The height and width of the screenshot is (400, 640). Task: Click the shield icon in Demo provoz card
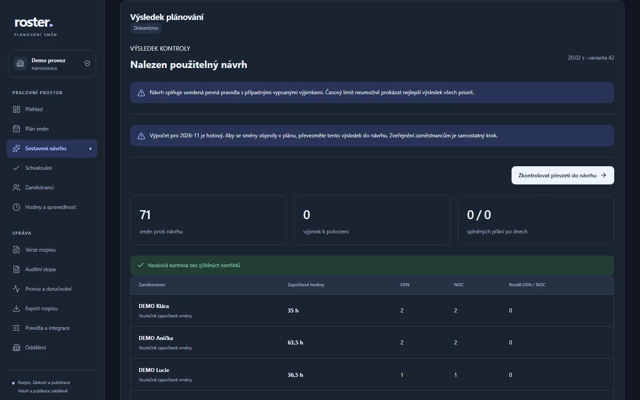pos(87,64)
